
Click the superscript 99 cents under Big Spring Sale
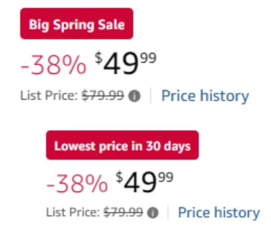pos(148,58)
